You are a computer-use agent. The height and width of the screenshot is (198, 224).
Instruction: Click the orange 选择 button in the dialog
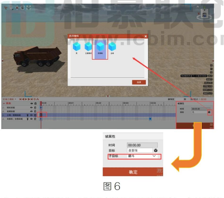(139, 82)
